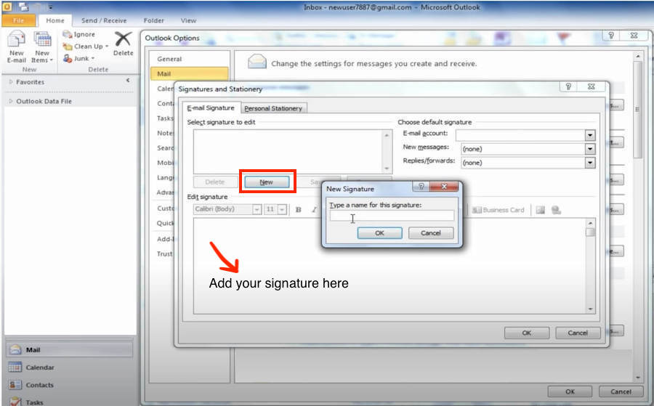
Task: Select the E-mail Signature tab
Action: pyautogui.click(x=211, y=107)
